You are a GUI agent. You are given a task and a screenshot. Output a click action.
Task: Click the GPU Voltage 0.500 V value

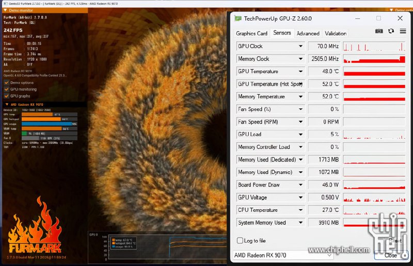click(x=324, y=197)
